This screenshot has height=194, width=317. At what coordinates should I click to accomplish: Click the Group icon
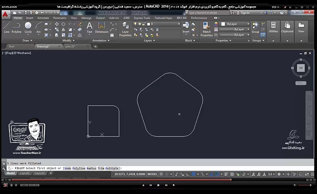coord(255,27)
